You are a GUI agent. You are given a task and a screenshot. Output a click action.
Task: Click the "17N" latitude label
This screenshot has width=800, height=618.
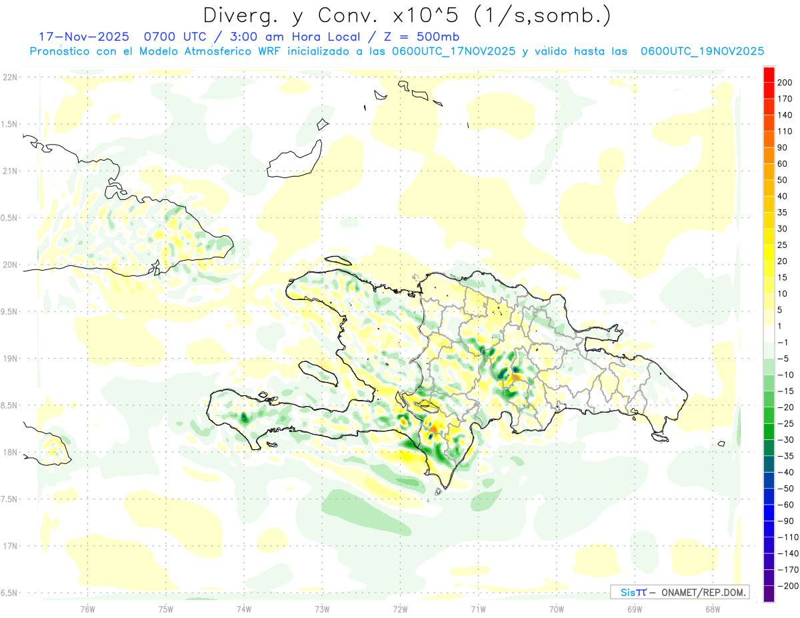(x=9, y=546)
